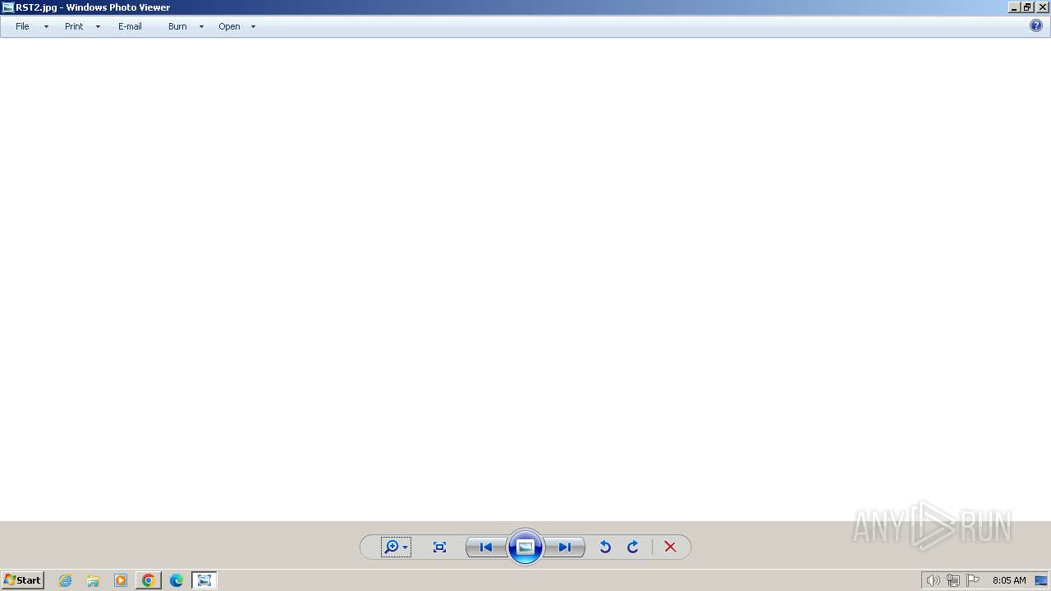The width and height of the screenshot is (1051, 591).
Task: Select the Photo Viewer taskbar button
Action: coord(204,580)
